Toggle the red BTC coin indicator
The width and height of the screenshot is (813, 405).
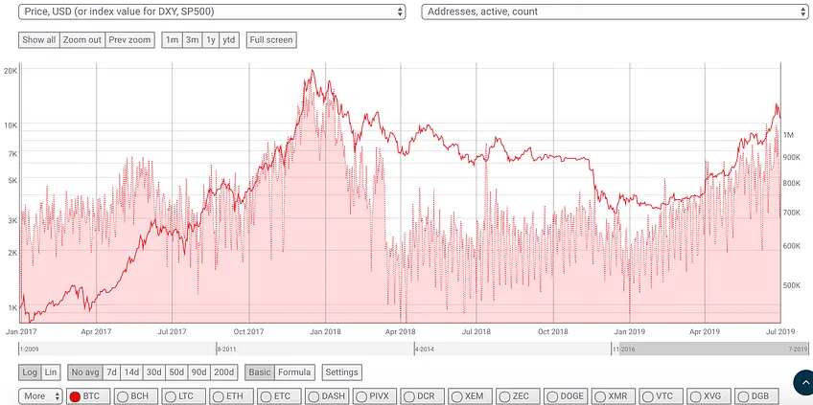click(x=75, y=396)
